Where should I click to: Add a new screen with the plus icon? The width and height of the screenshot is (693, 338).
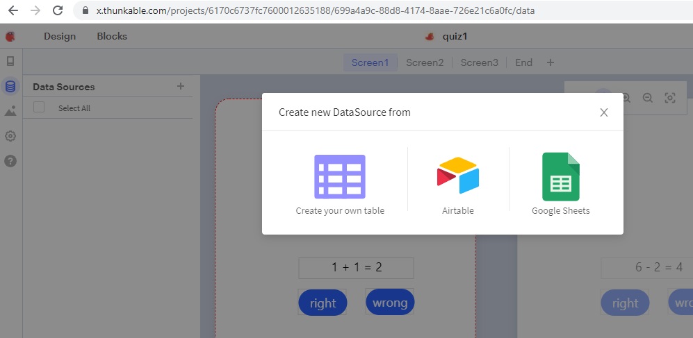[x=551, y=62]
